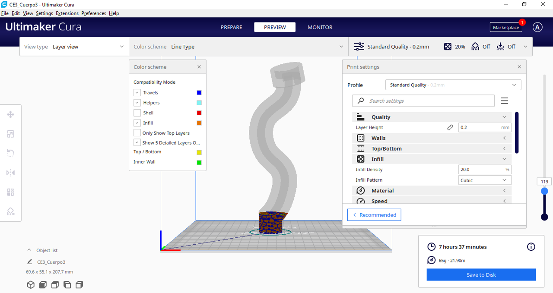Click the adhesion Off icon

[x=500, y=47]
